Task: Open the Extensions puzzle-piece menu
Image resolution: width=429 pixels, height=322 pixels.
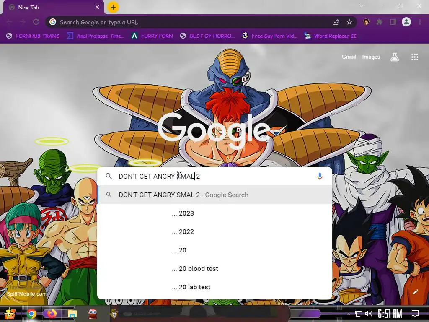Action: click(x=379, y=22)
